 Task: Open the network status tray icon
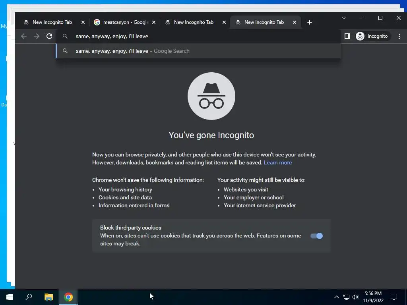point(346,297)
